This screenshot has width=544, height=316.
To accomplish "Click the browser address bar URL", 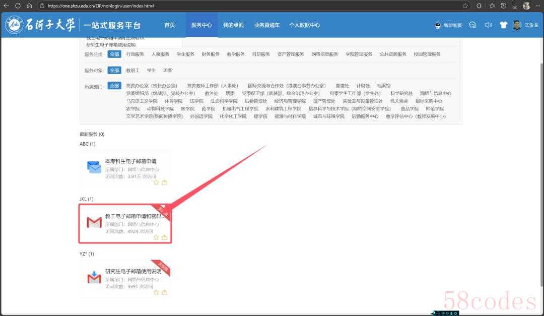I will (x=101, y=6).
